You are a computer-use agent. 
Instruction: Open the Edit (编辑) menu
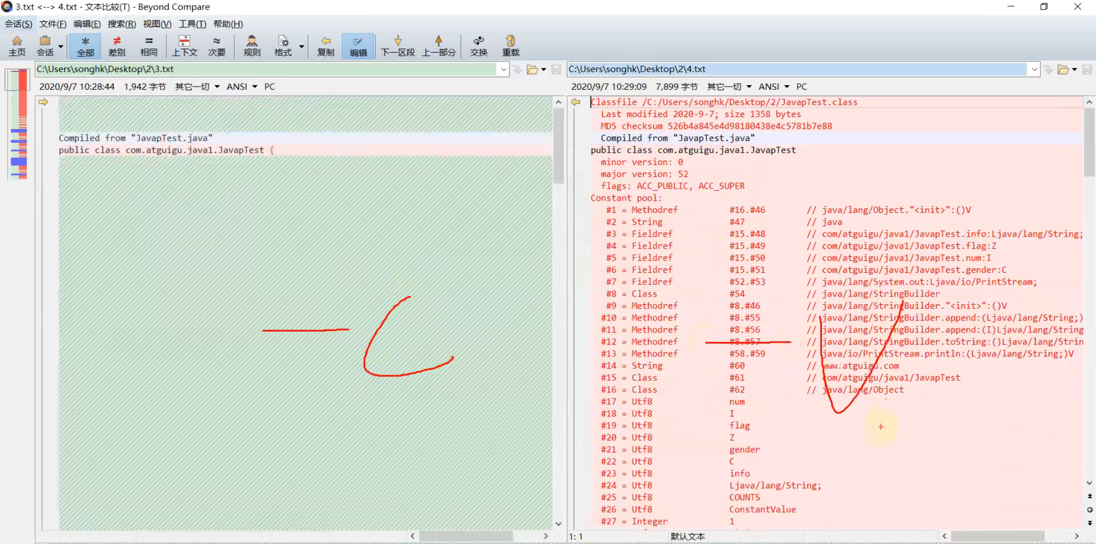tap(87, 24)
